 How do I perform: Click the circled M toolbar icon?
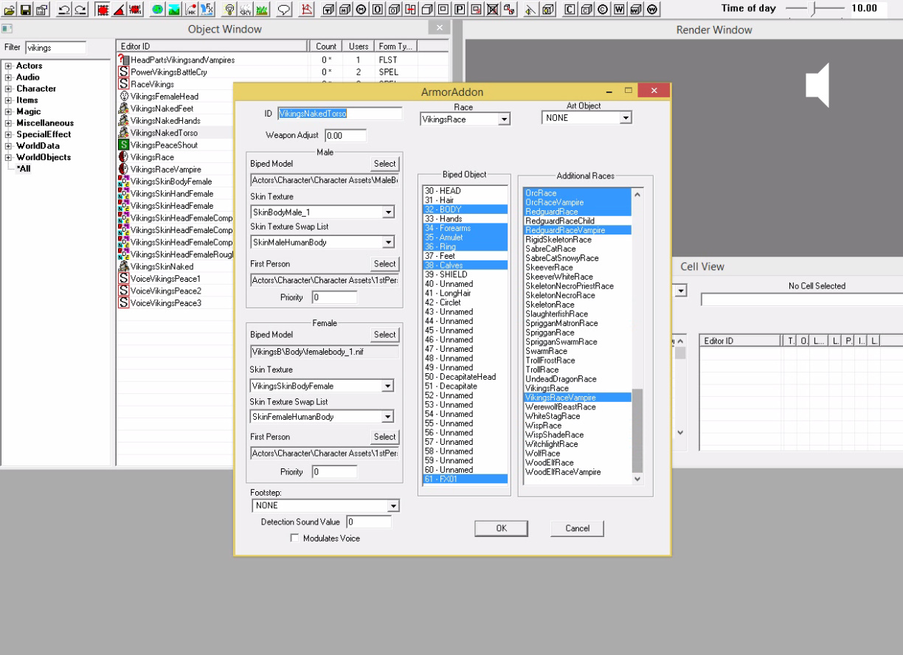click(361, 10)
